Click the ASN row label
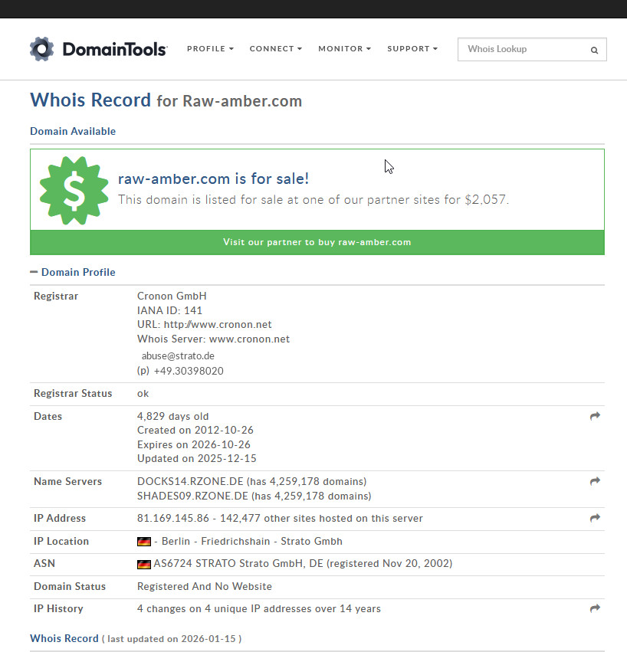 pyautogui.click(x=44, y=563)
